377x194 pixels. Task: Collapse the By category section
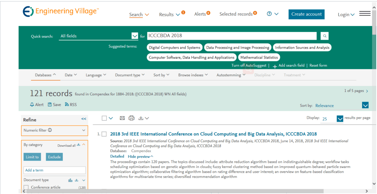84,145
